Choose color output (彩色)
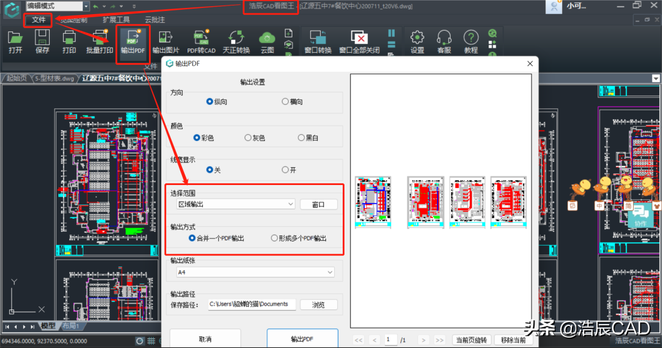662x348 pixels. click(204, 138)
